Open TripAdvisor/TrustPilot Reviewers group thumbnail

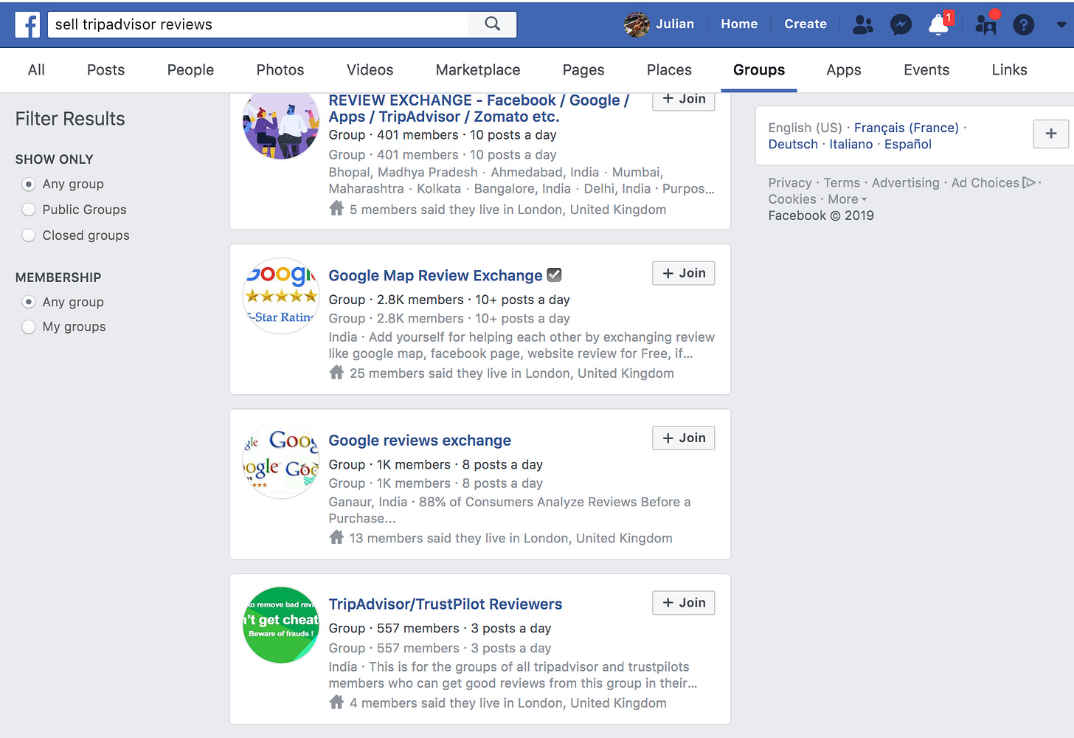pos(281,625)
